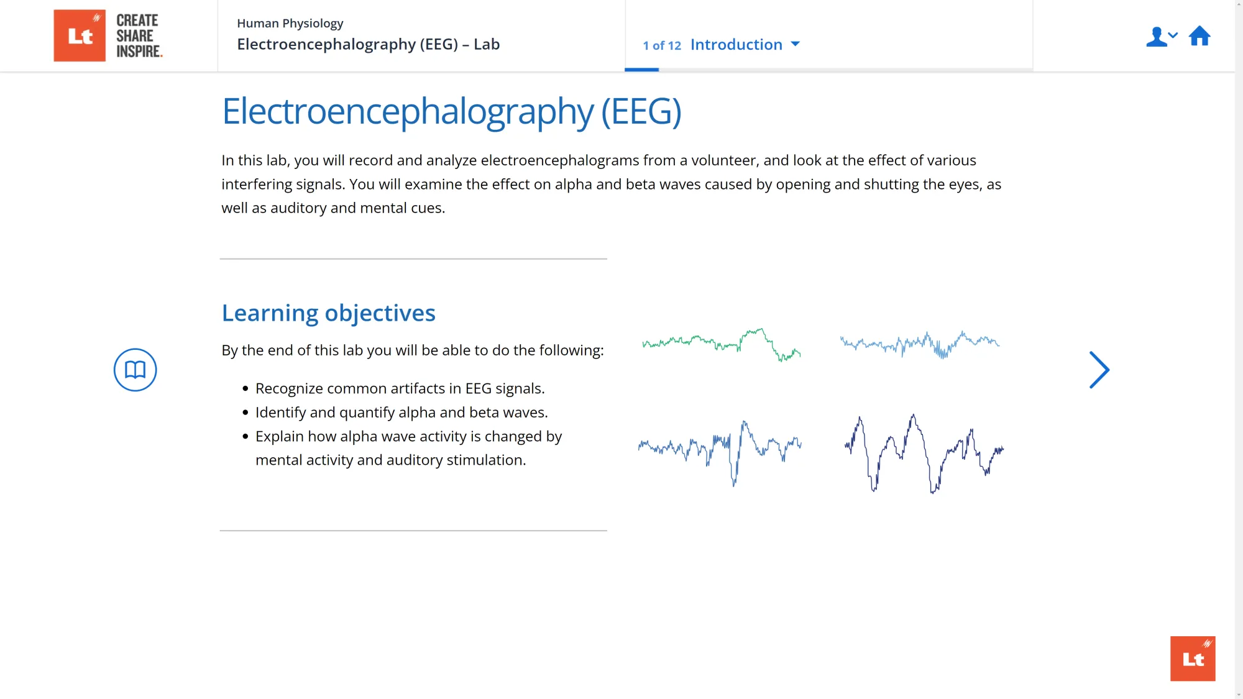
Task: Click the Lt badge in the bottom-right corner
Action: (x=1192, y=658)
